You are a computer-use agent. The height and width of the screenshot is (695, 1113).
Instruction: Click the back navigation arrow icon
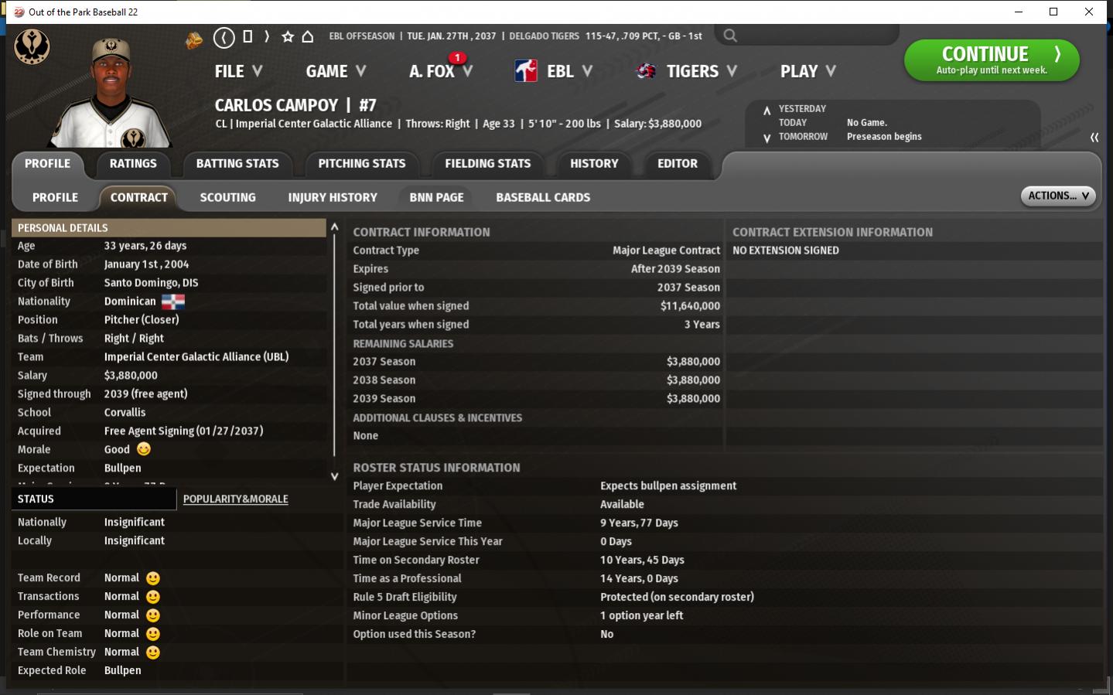pos(224,37)
